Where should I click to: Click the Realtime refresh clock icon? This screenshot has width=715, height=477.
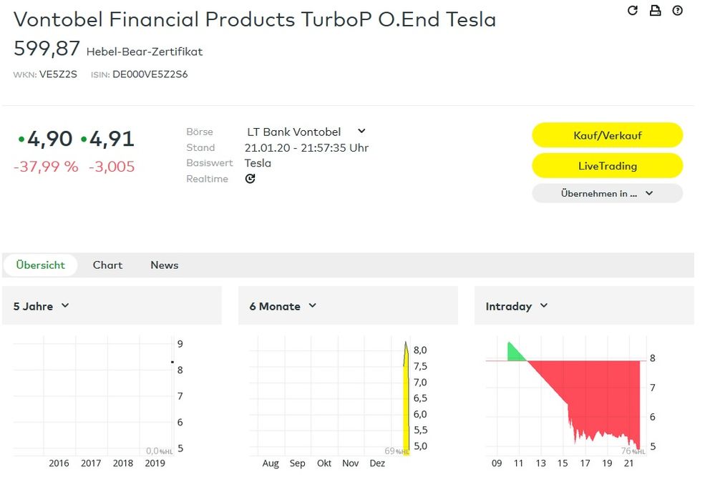[250, 179]
